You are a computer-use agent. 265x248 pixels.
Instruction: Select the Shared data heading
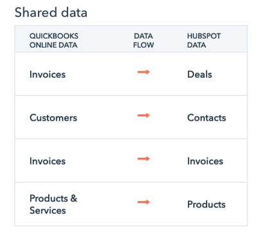(51, 12)
